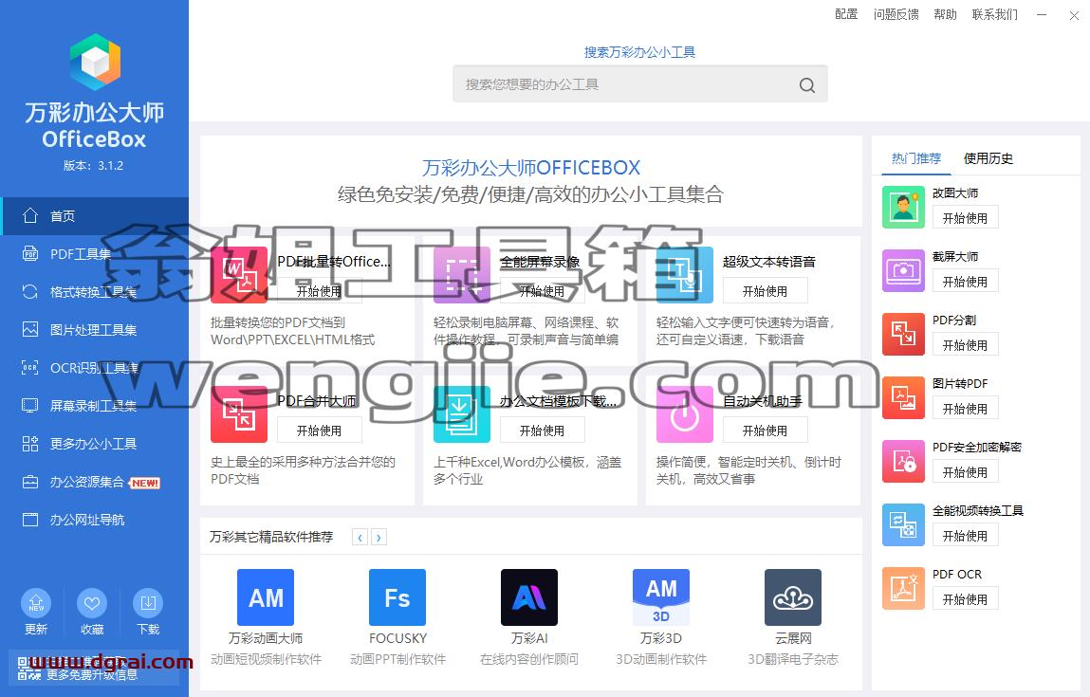1090x697 pixels.
Task: Switch to the 使用历史 tab
Action: (x=988, y=158)
